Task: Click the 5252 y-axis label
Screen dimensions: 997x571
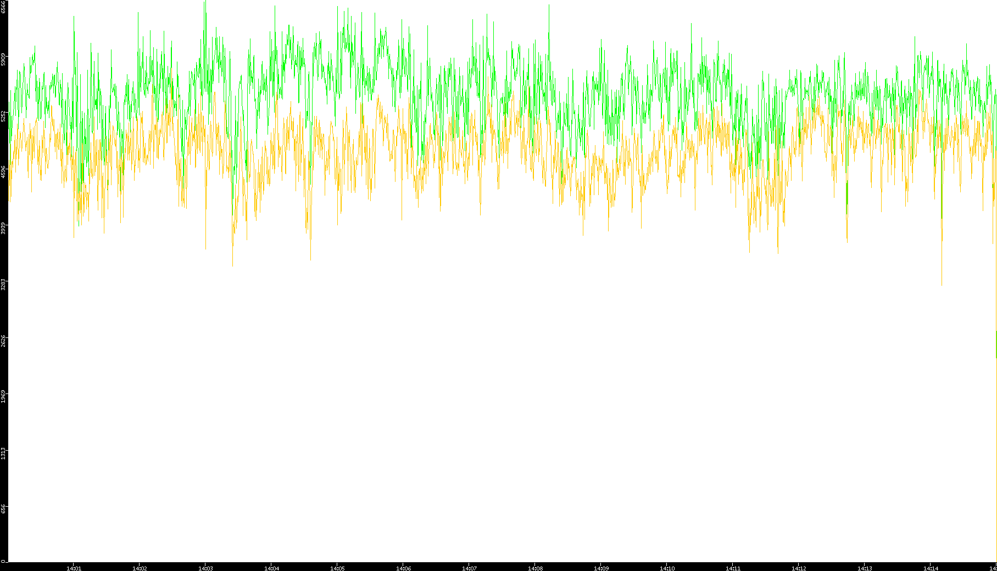Action: click(4, 115)
